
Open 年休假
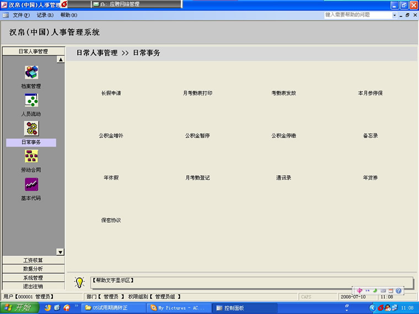(111, 177)
